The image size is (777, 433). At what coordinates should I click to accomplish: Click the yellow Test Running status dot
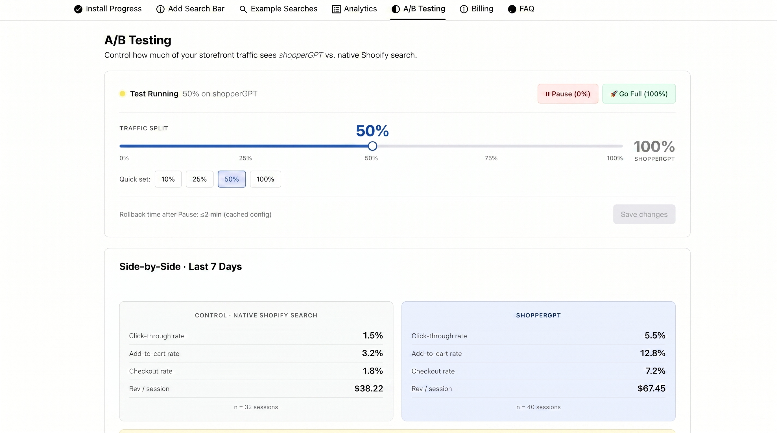point(122,94)
